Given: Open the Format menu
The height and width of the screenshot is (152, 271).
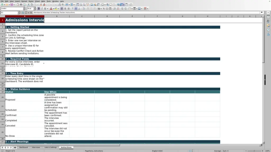Looking at the screenshot, I should point(24,1).
